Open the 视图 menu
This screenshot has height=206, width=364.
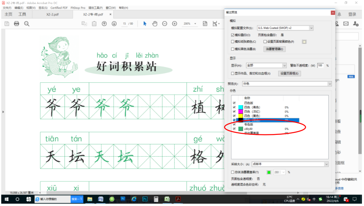(30, 8)
